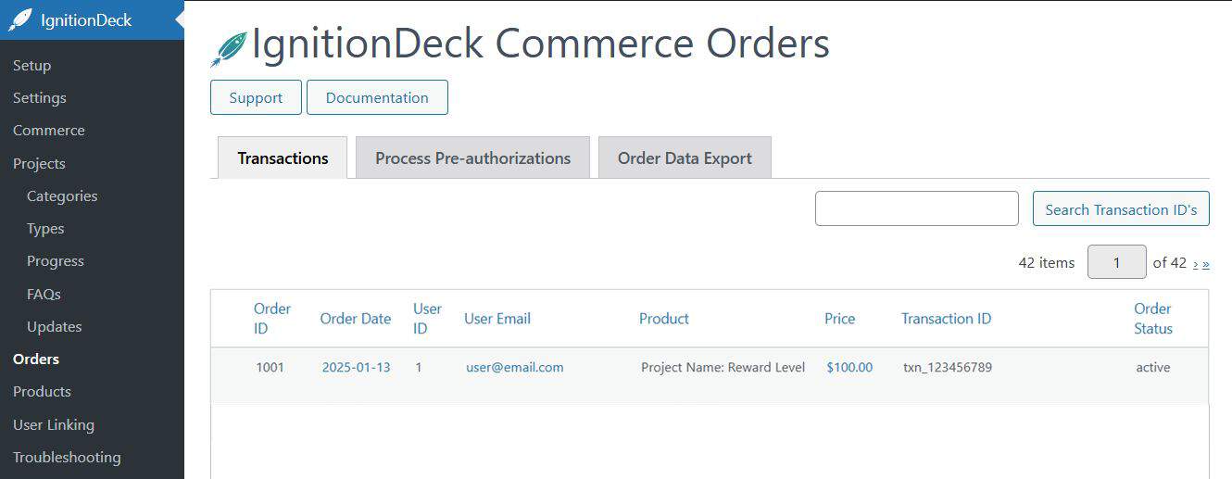The height and width of the screenshot is (479, 1232).
Task: Open Setup in the sidebar menu
Action: click(x=32, y=66)
